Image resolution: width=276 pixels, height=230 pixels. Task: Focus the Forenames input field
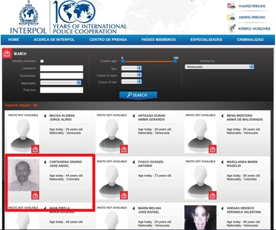61,76
